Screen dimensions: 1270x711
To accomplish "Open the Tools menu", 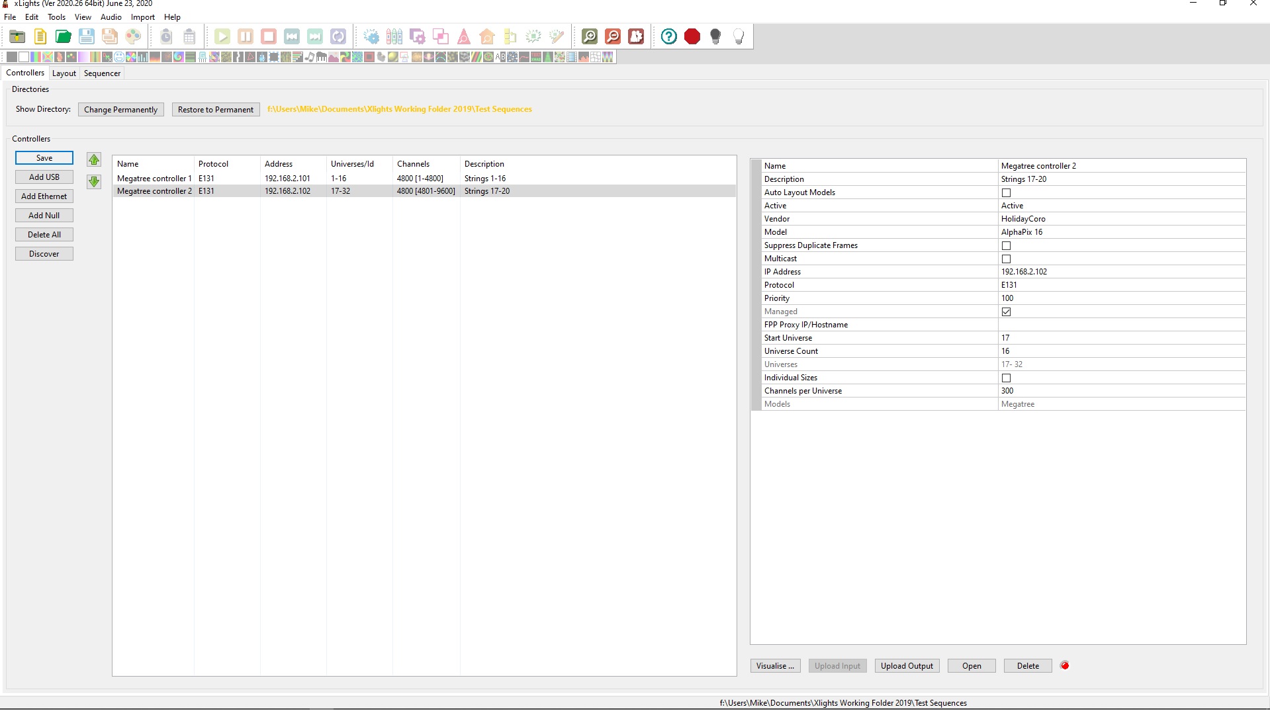I will point(56,17).
